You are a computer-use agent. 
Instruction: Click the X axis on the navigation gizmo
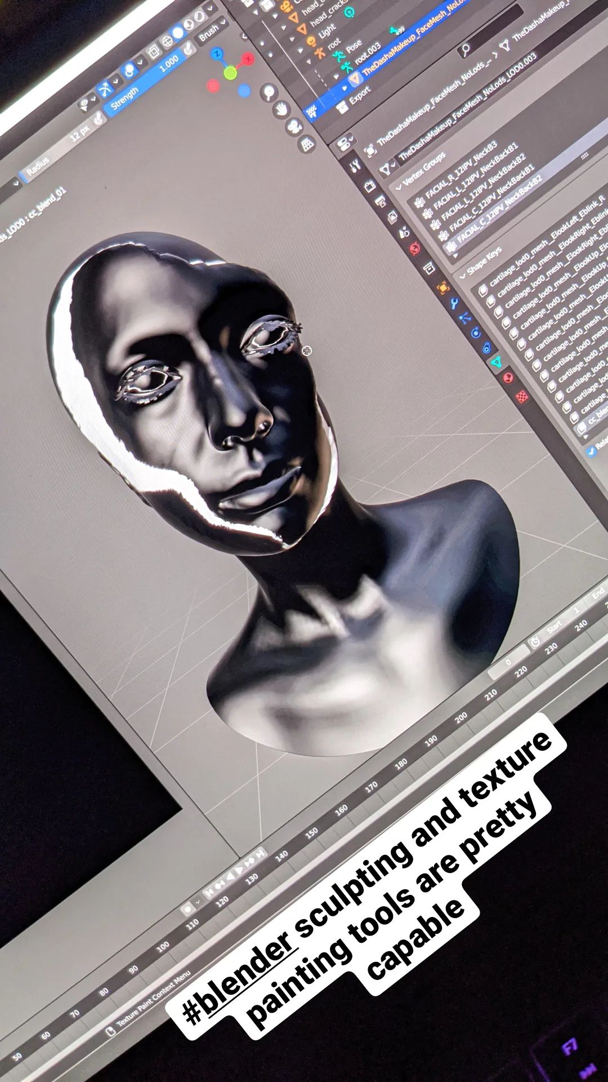point(248,60)
